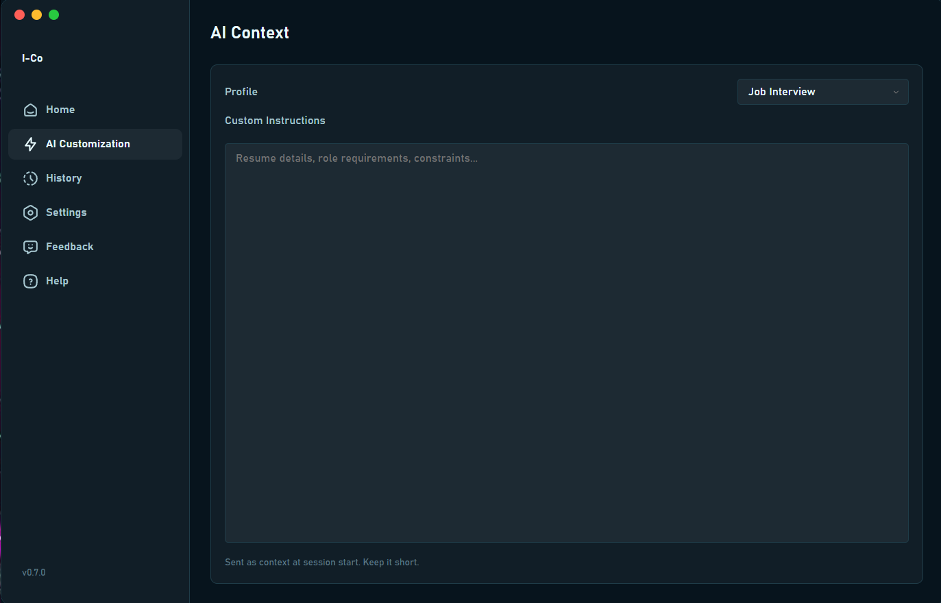
Task: Close the window with the red button
Action: (19, 15)
